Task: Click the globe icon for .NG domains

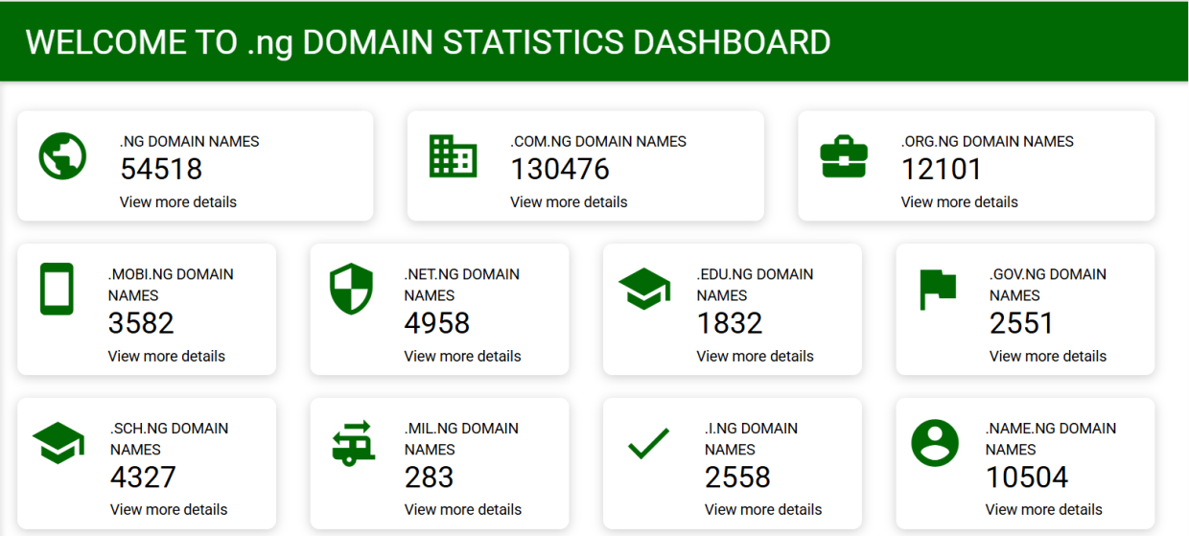Action: 62,156
